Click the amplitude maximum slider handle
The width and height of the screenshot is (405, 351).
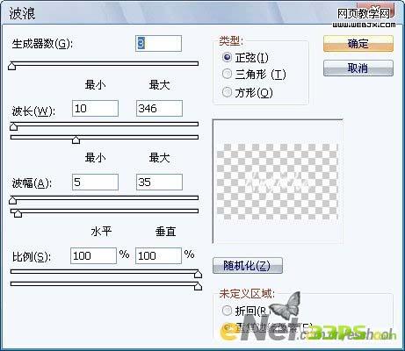18,213
